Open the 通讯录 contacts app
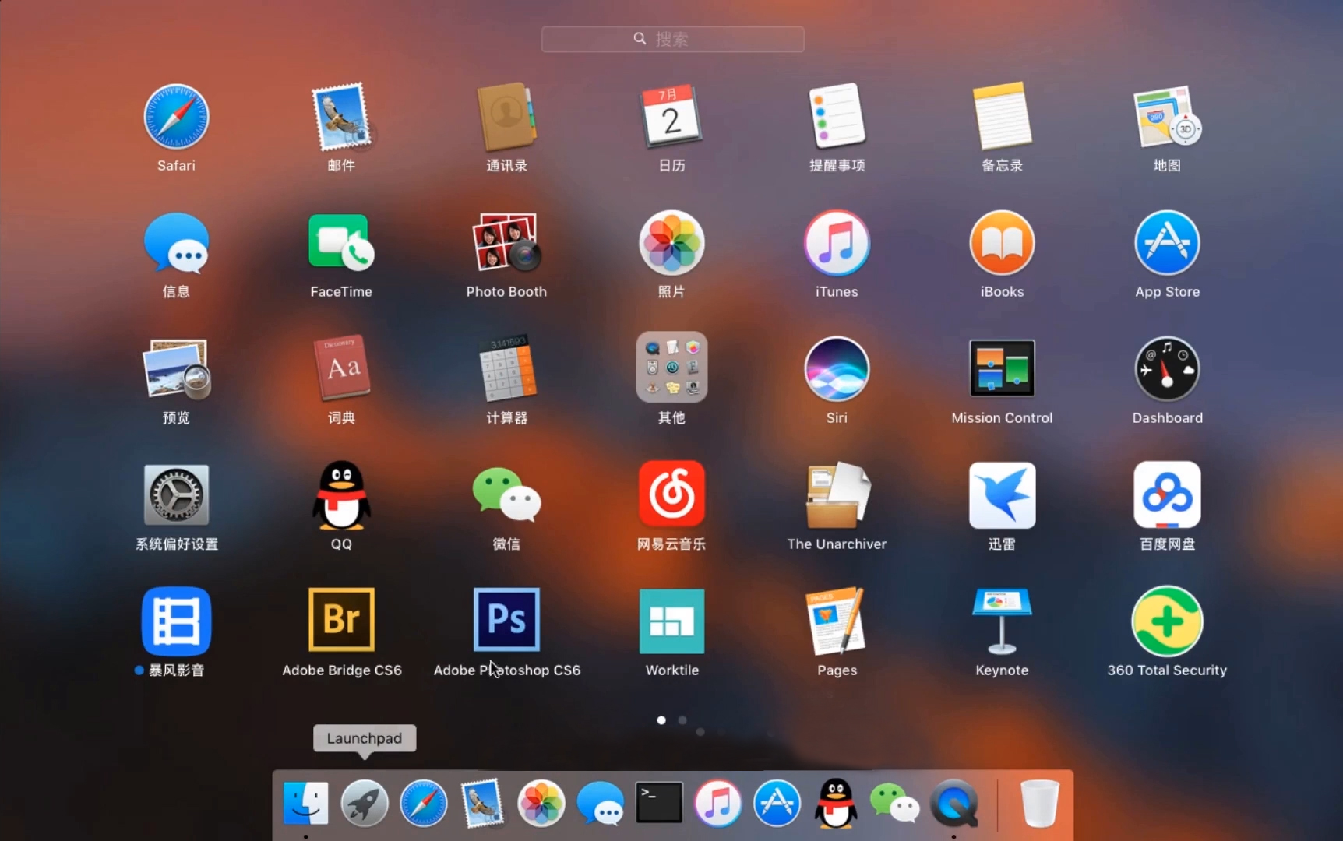Screen dimensions: 1343x841 [507, 117]
